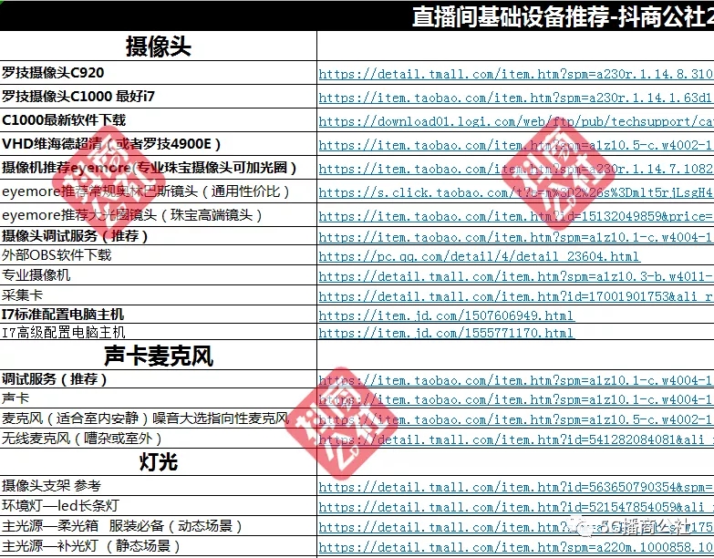
Task: Open the link for 无线麦克风(嘈杂或室外)
Action: tap(516, 439)
